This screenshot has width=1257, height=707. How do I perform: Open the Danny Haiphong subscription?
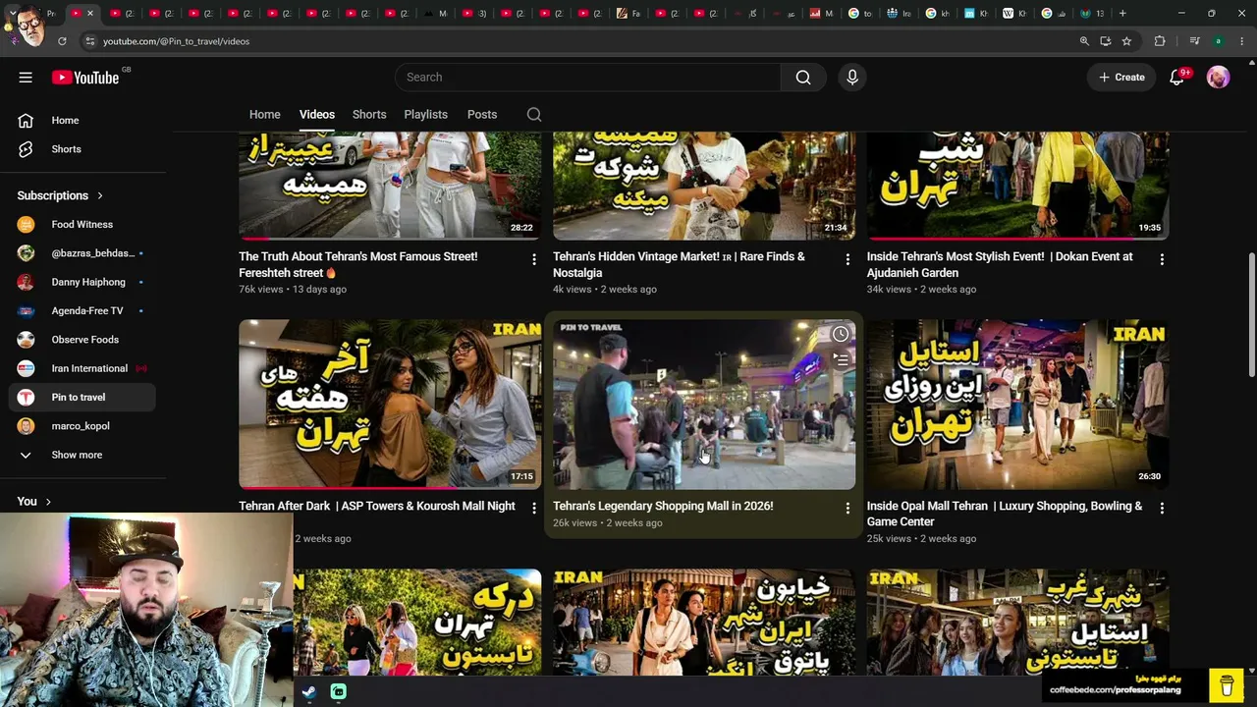[82, 282]
